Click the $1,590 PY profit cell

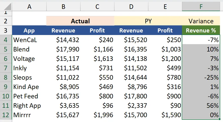click(165, 115)
